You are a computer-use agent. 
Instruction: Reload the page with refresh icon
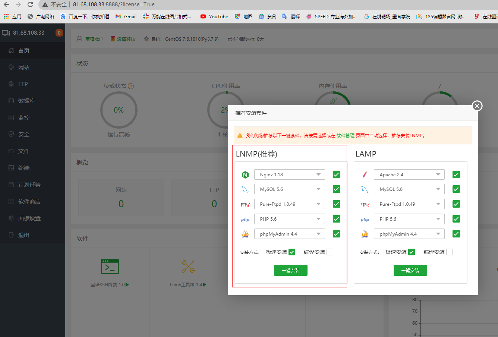(30, 4)
